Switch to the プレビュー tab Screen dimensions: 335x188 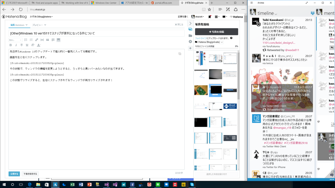coord(37,24)
